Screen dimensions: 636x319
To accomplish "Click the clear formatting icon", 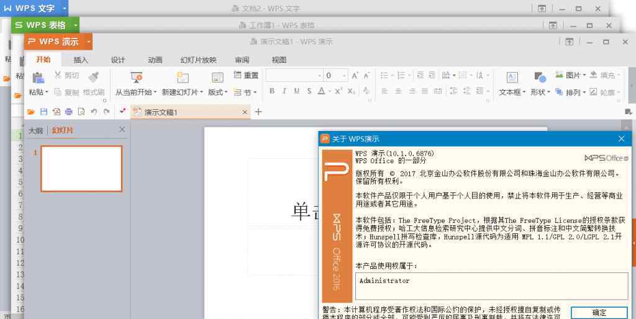I will pos(366,91).
